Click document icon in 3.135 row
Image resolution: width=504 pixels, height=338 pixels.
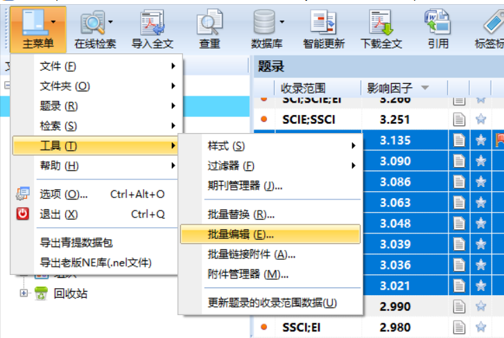(x=459, y=140)
